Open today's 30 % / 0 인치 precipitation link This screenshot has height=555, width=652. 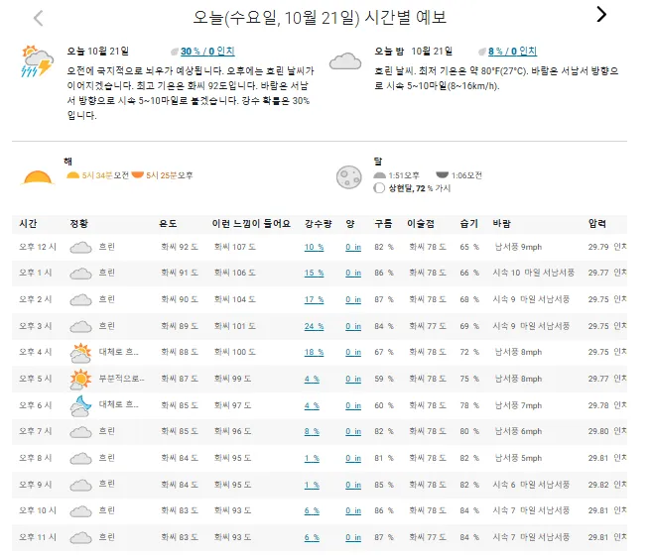click(207, 52)
